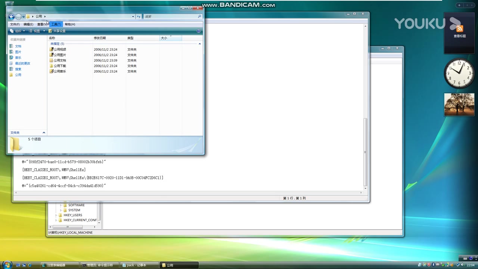Launch Internet Explorer from quick launch
This screenshot has width=478, height=269.
click(x=30, y=265)
